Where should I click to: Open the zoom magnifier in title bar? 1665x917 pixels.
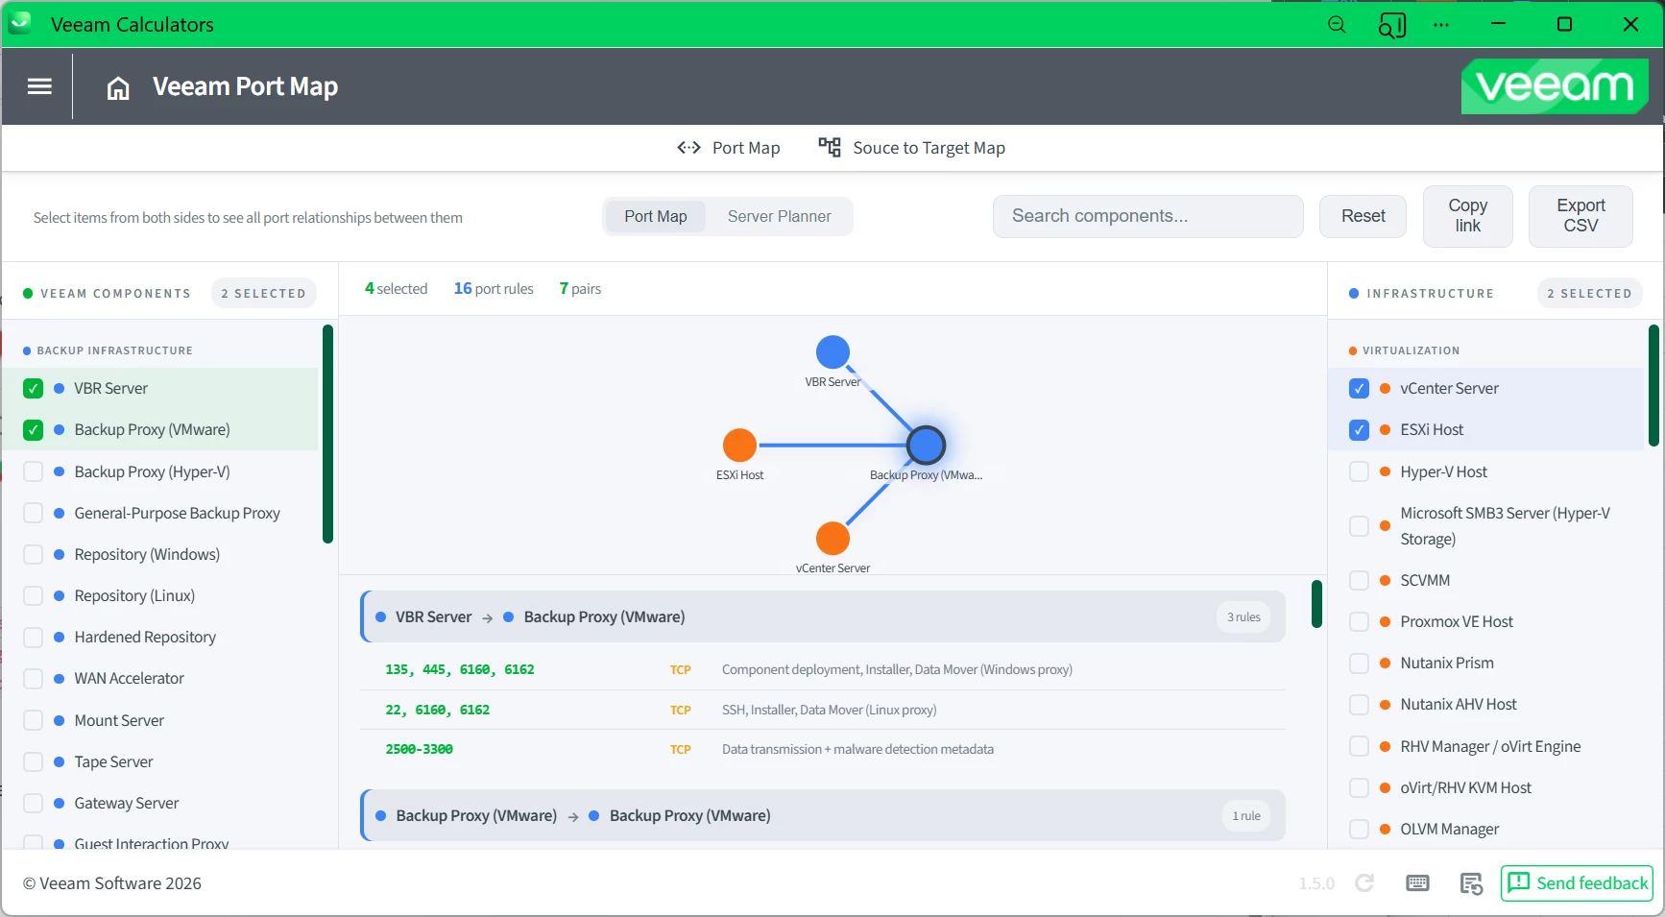tap(1337, 25)
